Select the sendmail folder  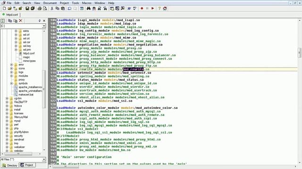click(19, 139)
